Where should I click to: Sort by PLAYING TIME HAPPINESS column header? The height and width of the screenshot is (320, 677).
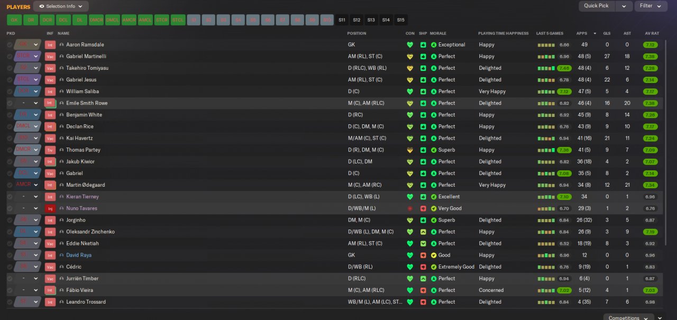[503, 33]
